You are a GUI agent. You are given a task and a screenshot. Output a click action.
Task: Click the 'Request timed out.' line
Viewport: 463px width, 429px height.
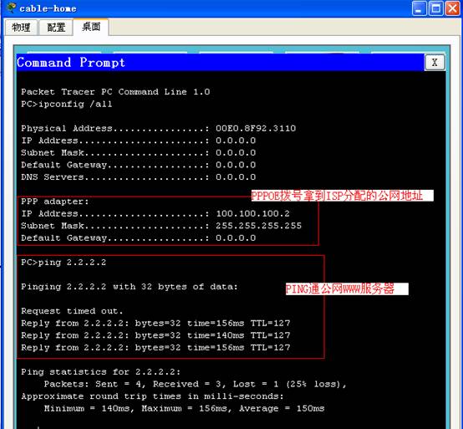point(72,311)
